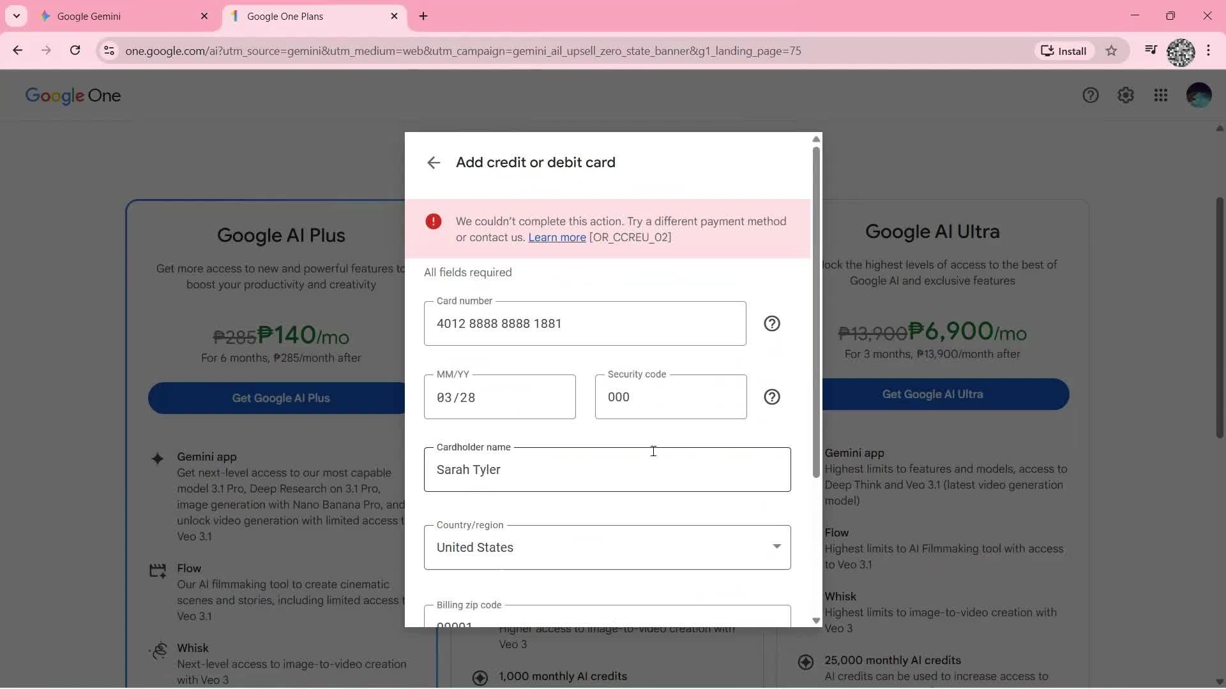Select the Cardholder name field
The width and height of the screenshot is (1226, 689).
click(x=607, y=470)
